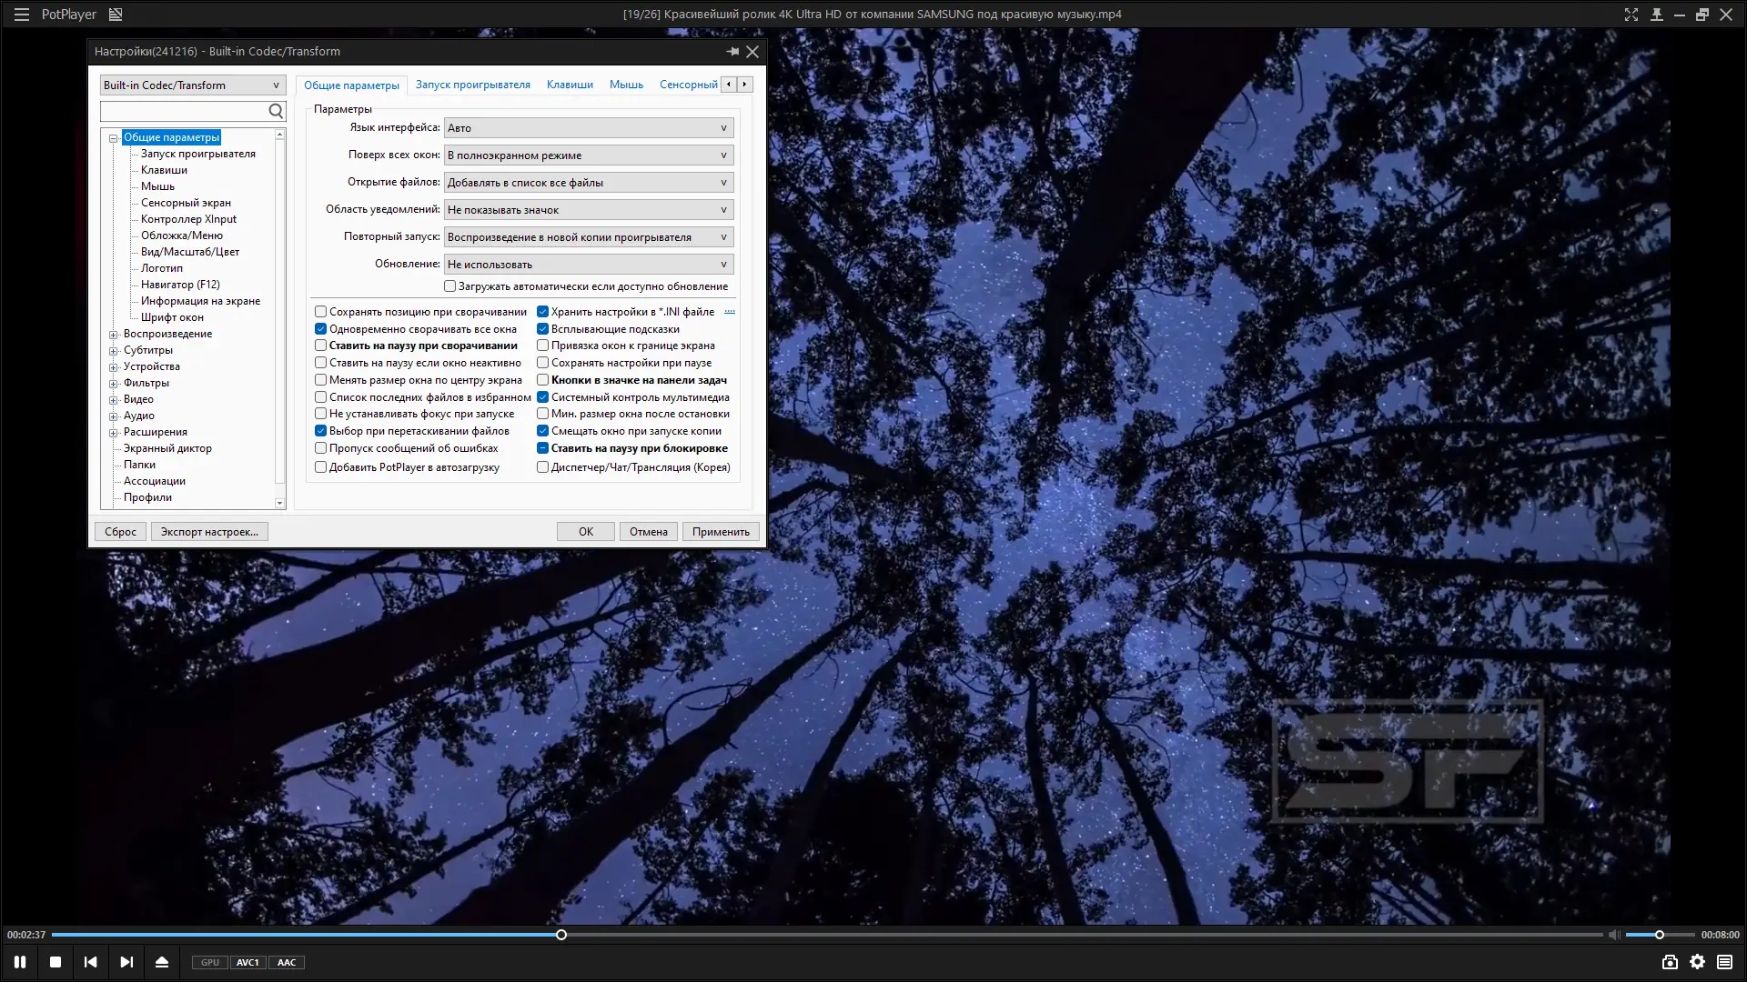Open the 'Обновление' dropdown
Viewport: 1747px width, 982px height.
(x=588, y=265)
